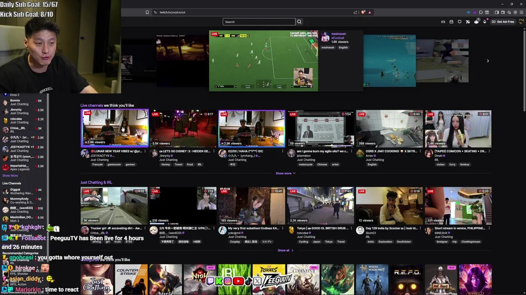Open Jinnytty LETS GO DISNEY stream thumbnail

click(183, 128)
